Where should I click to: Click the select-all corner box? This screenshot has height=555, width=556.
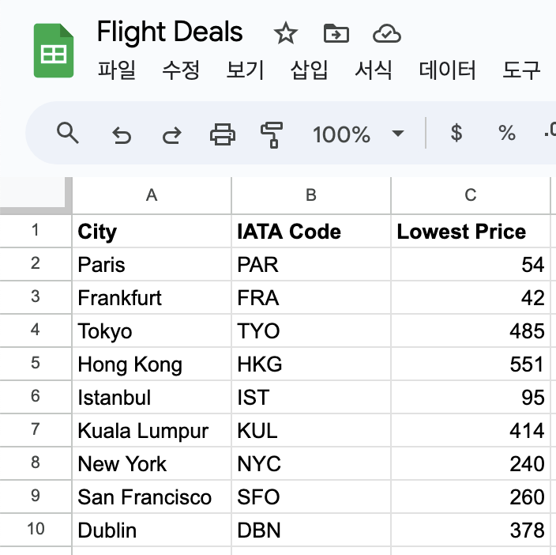(36, 195)
